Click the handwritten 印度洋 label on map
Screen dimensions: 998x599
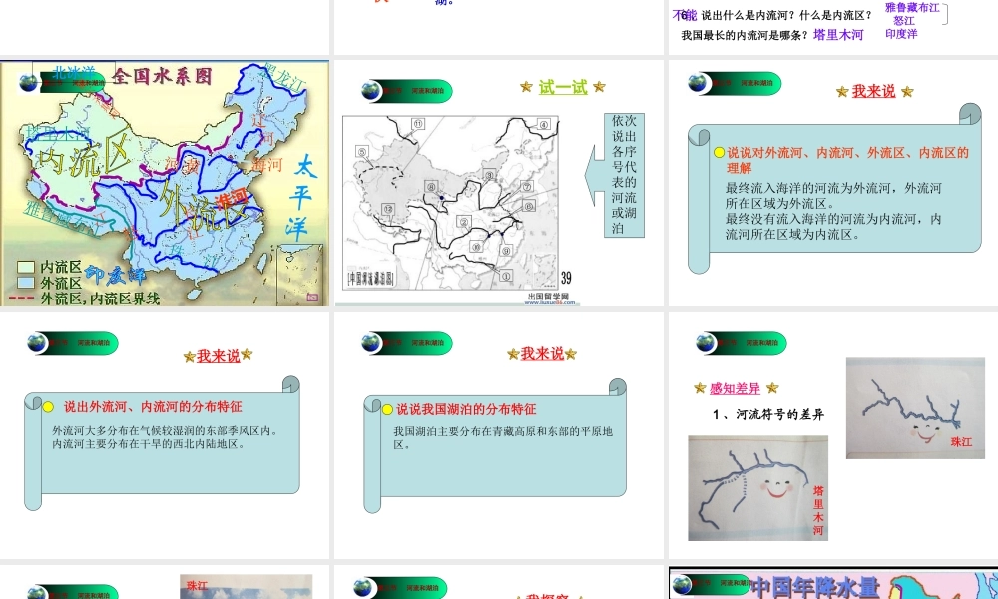tap(115, 275)
